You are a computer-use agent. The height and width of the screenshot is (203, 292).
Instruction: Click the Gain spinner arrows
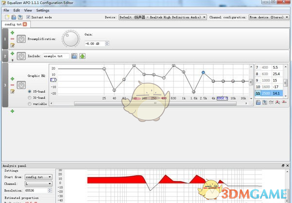pyautogui.click(x=107, y=43)
